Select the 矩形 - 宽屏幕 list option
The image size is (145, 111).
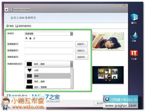pos(48,87)
